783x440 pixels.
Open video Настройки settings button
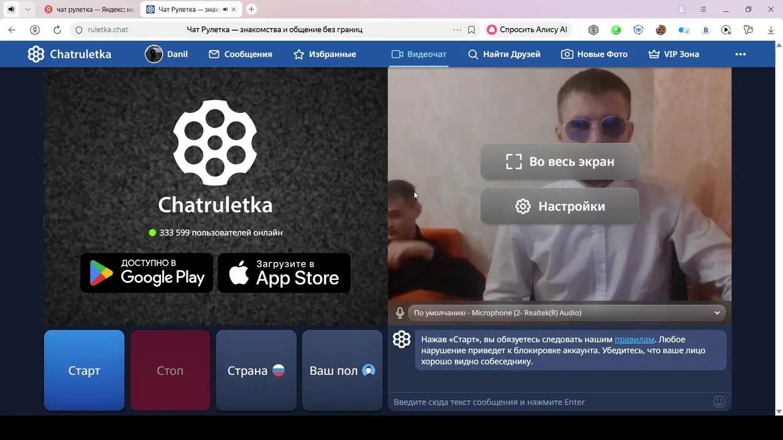pyautogui.click(x=560, y=206)
